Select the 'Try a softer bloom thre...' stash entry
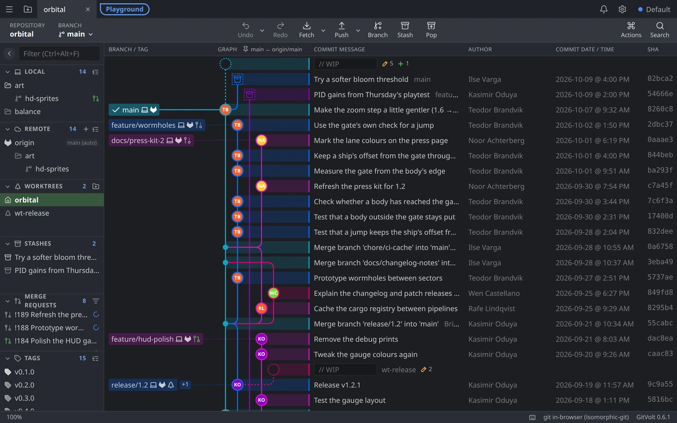The height and width of the screenshot is (423, 677). pyautogui.click(x=52, y=257)
